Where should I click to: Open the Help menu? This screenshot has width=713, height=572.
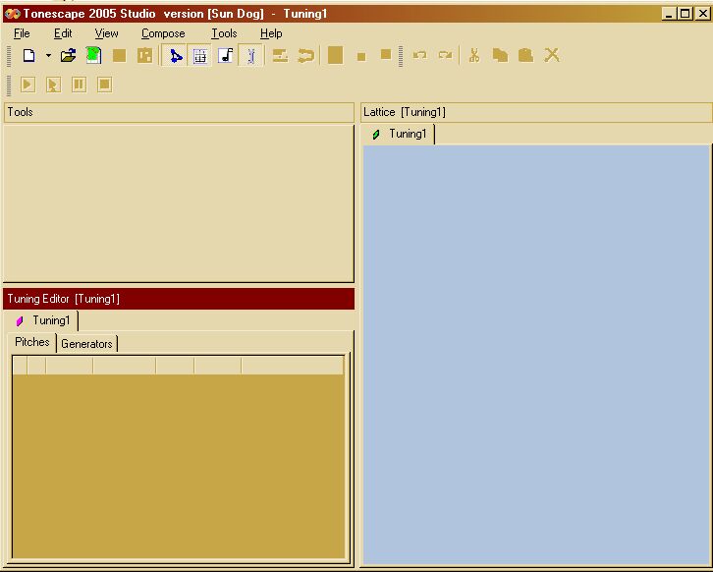tap(271, 33)
